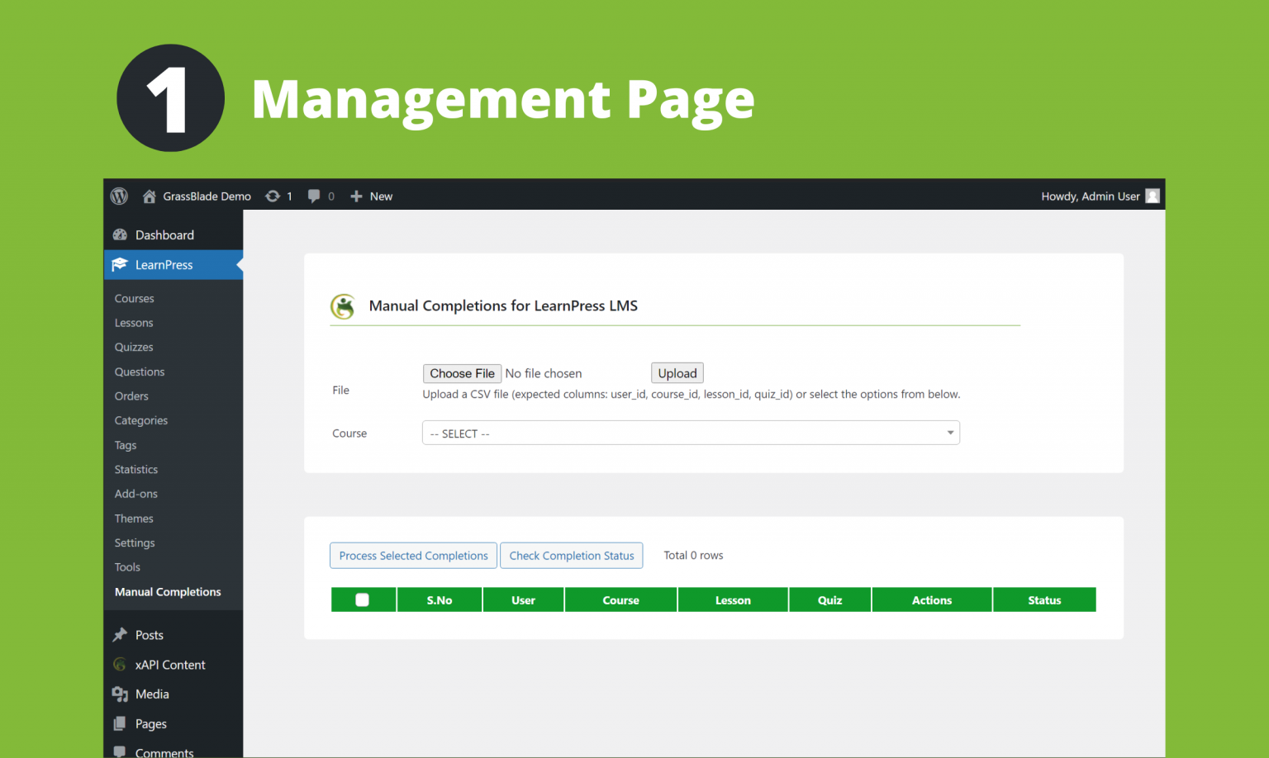The image size is (1269, 758).
Task: Click the Status column header
Action: [x=1043, y=599]
